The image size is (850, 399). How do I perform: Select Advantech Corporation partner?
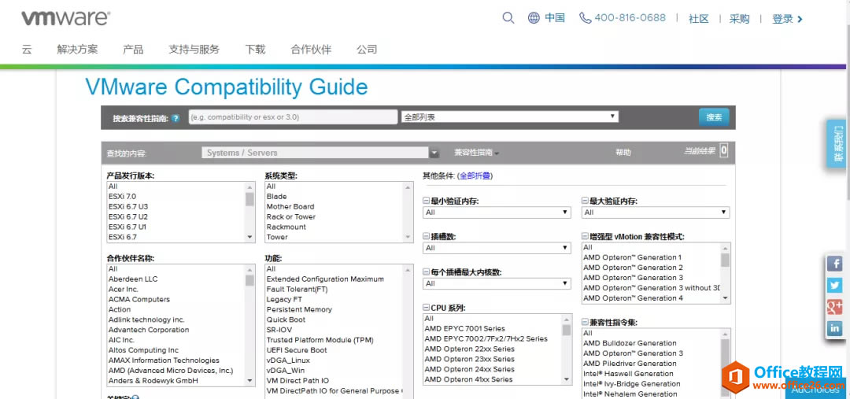(149, 330)
